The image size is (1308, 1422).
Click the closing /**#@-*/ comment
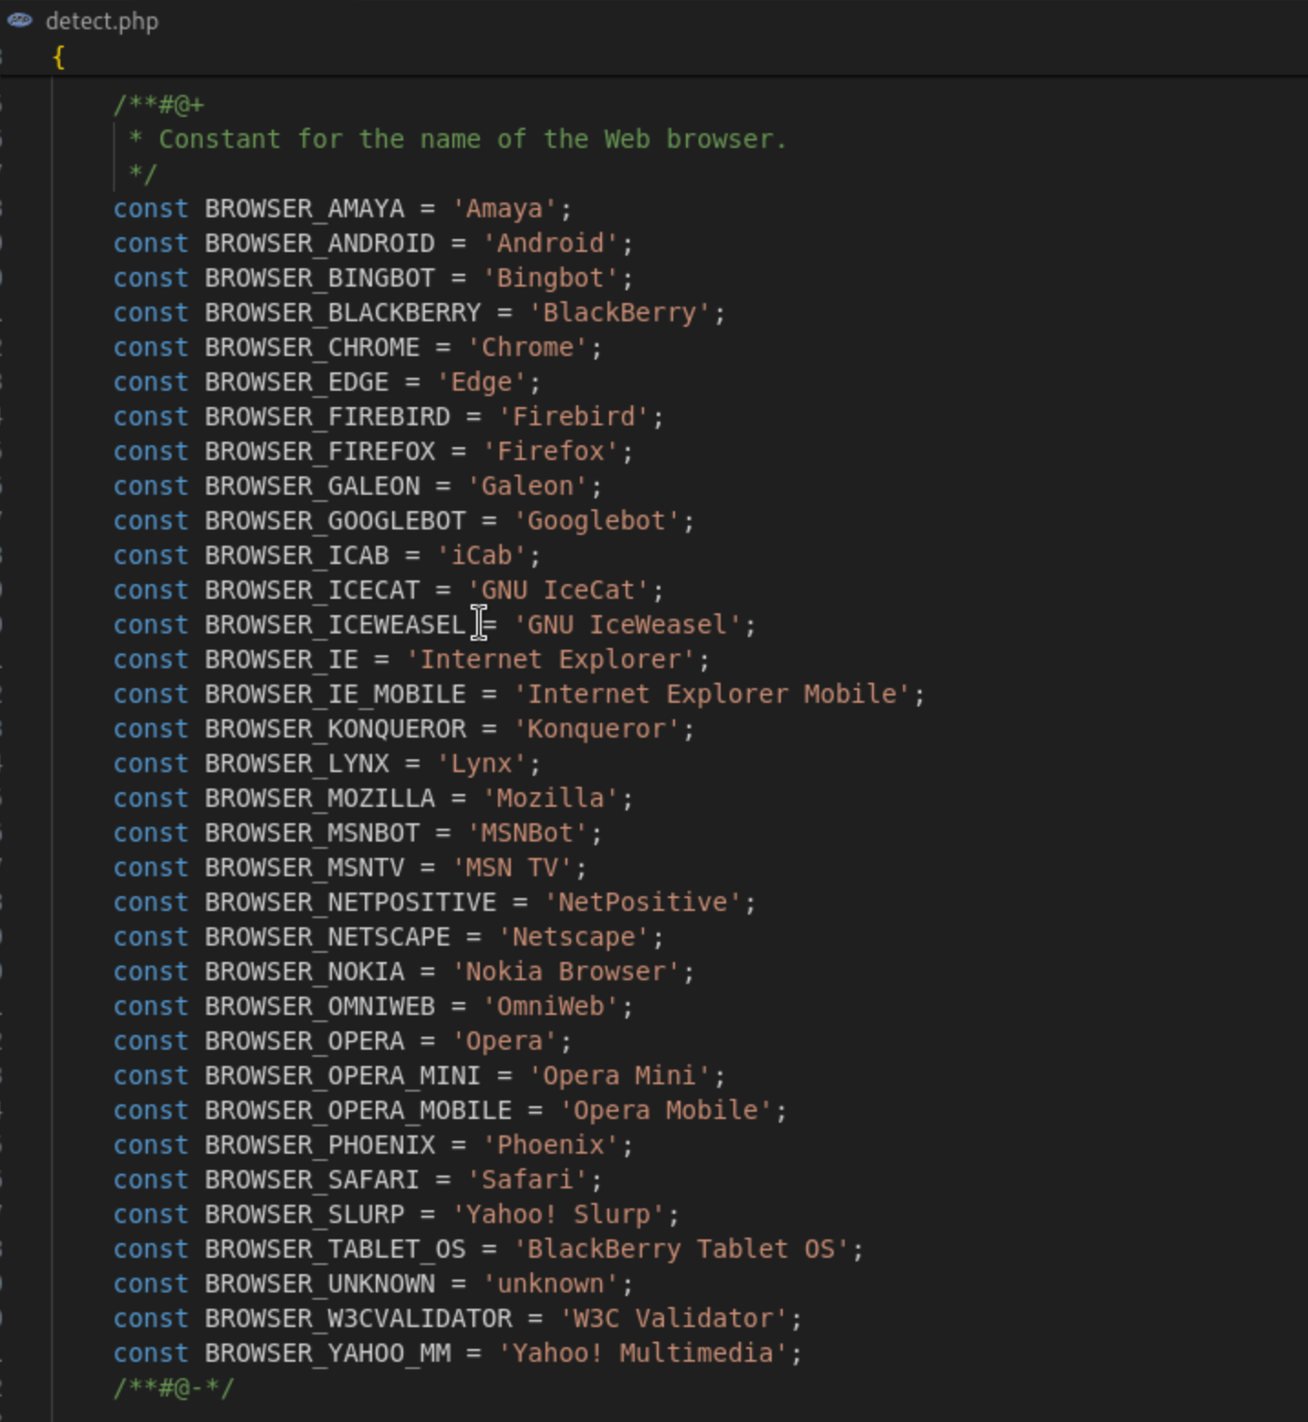174,1388
